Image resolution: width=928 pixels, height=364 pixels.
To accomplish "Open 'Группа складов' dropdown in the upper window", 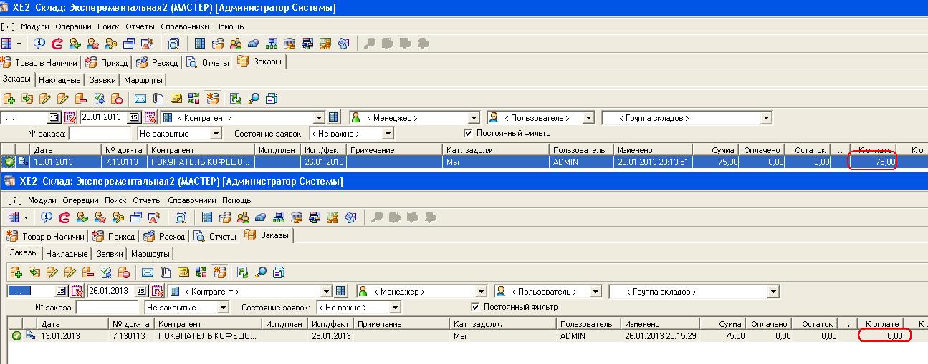I will tap(766, 118).
